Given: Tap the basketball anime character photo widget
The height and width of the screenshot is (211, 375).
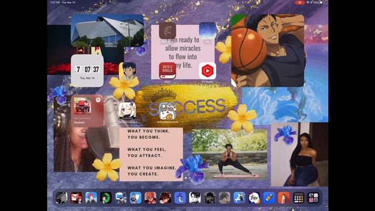Looking at the screenshot, I should (268, 50).
